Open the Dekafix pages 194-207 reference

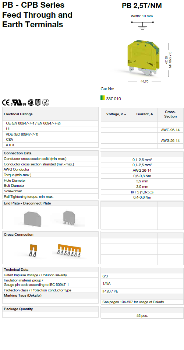133,302
